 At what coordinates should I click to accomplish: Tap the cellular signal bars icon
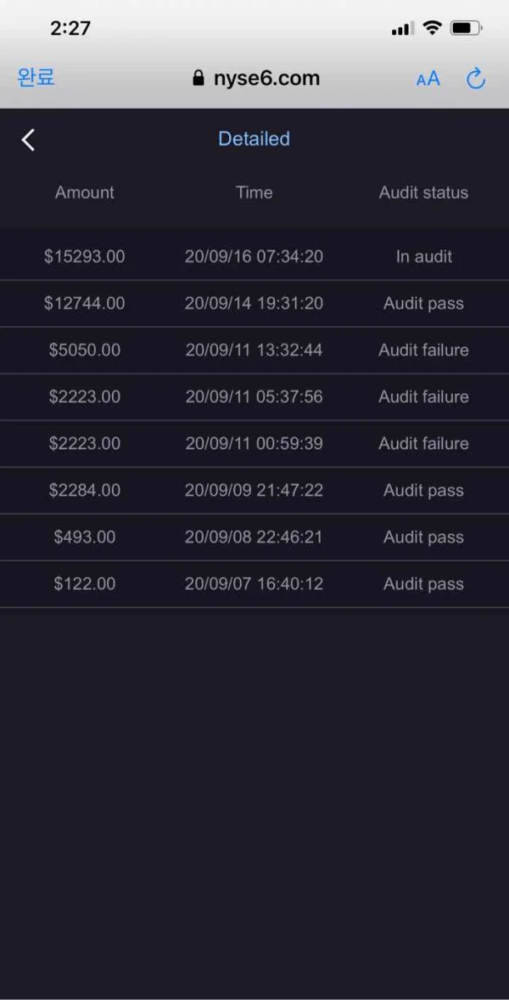point(402,29)
